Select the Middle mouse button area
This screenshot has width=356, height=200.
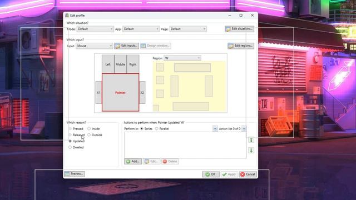coord(120,64)
